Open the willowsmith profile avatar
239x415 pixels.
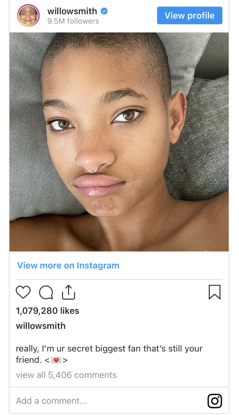click(28, 15)
